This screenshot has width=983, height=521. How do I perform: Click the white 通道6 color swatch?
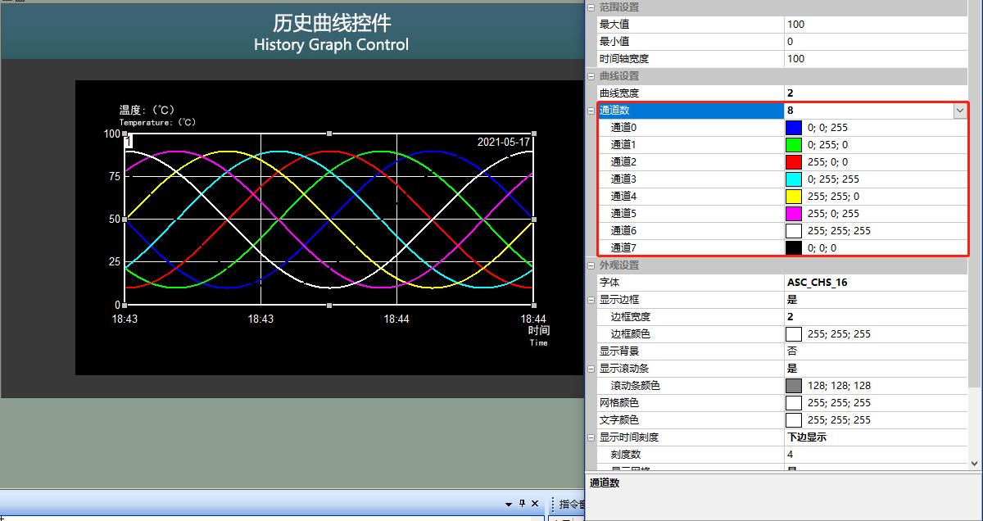[x=793, y=231]
